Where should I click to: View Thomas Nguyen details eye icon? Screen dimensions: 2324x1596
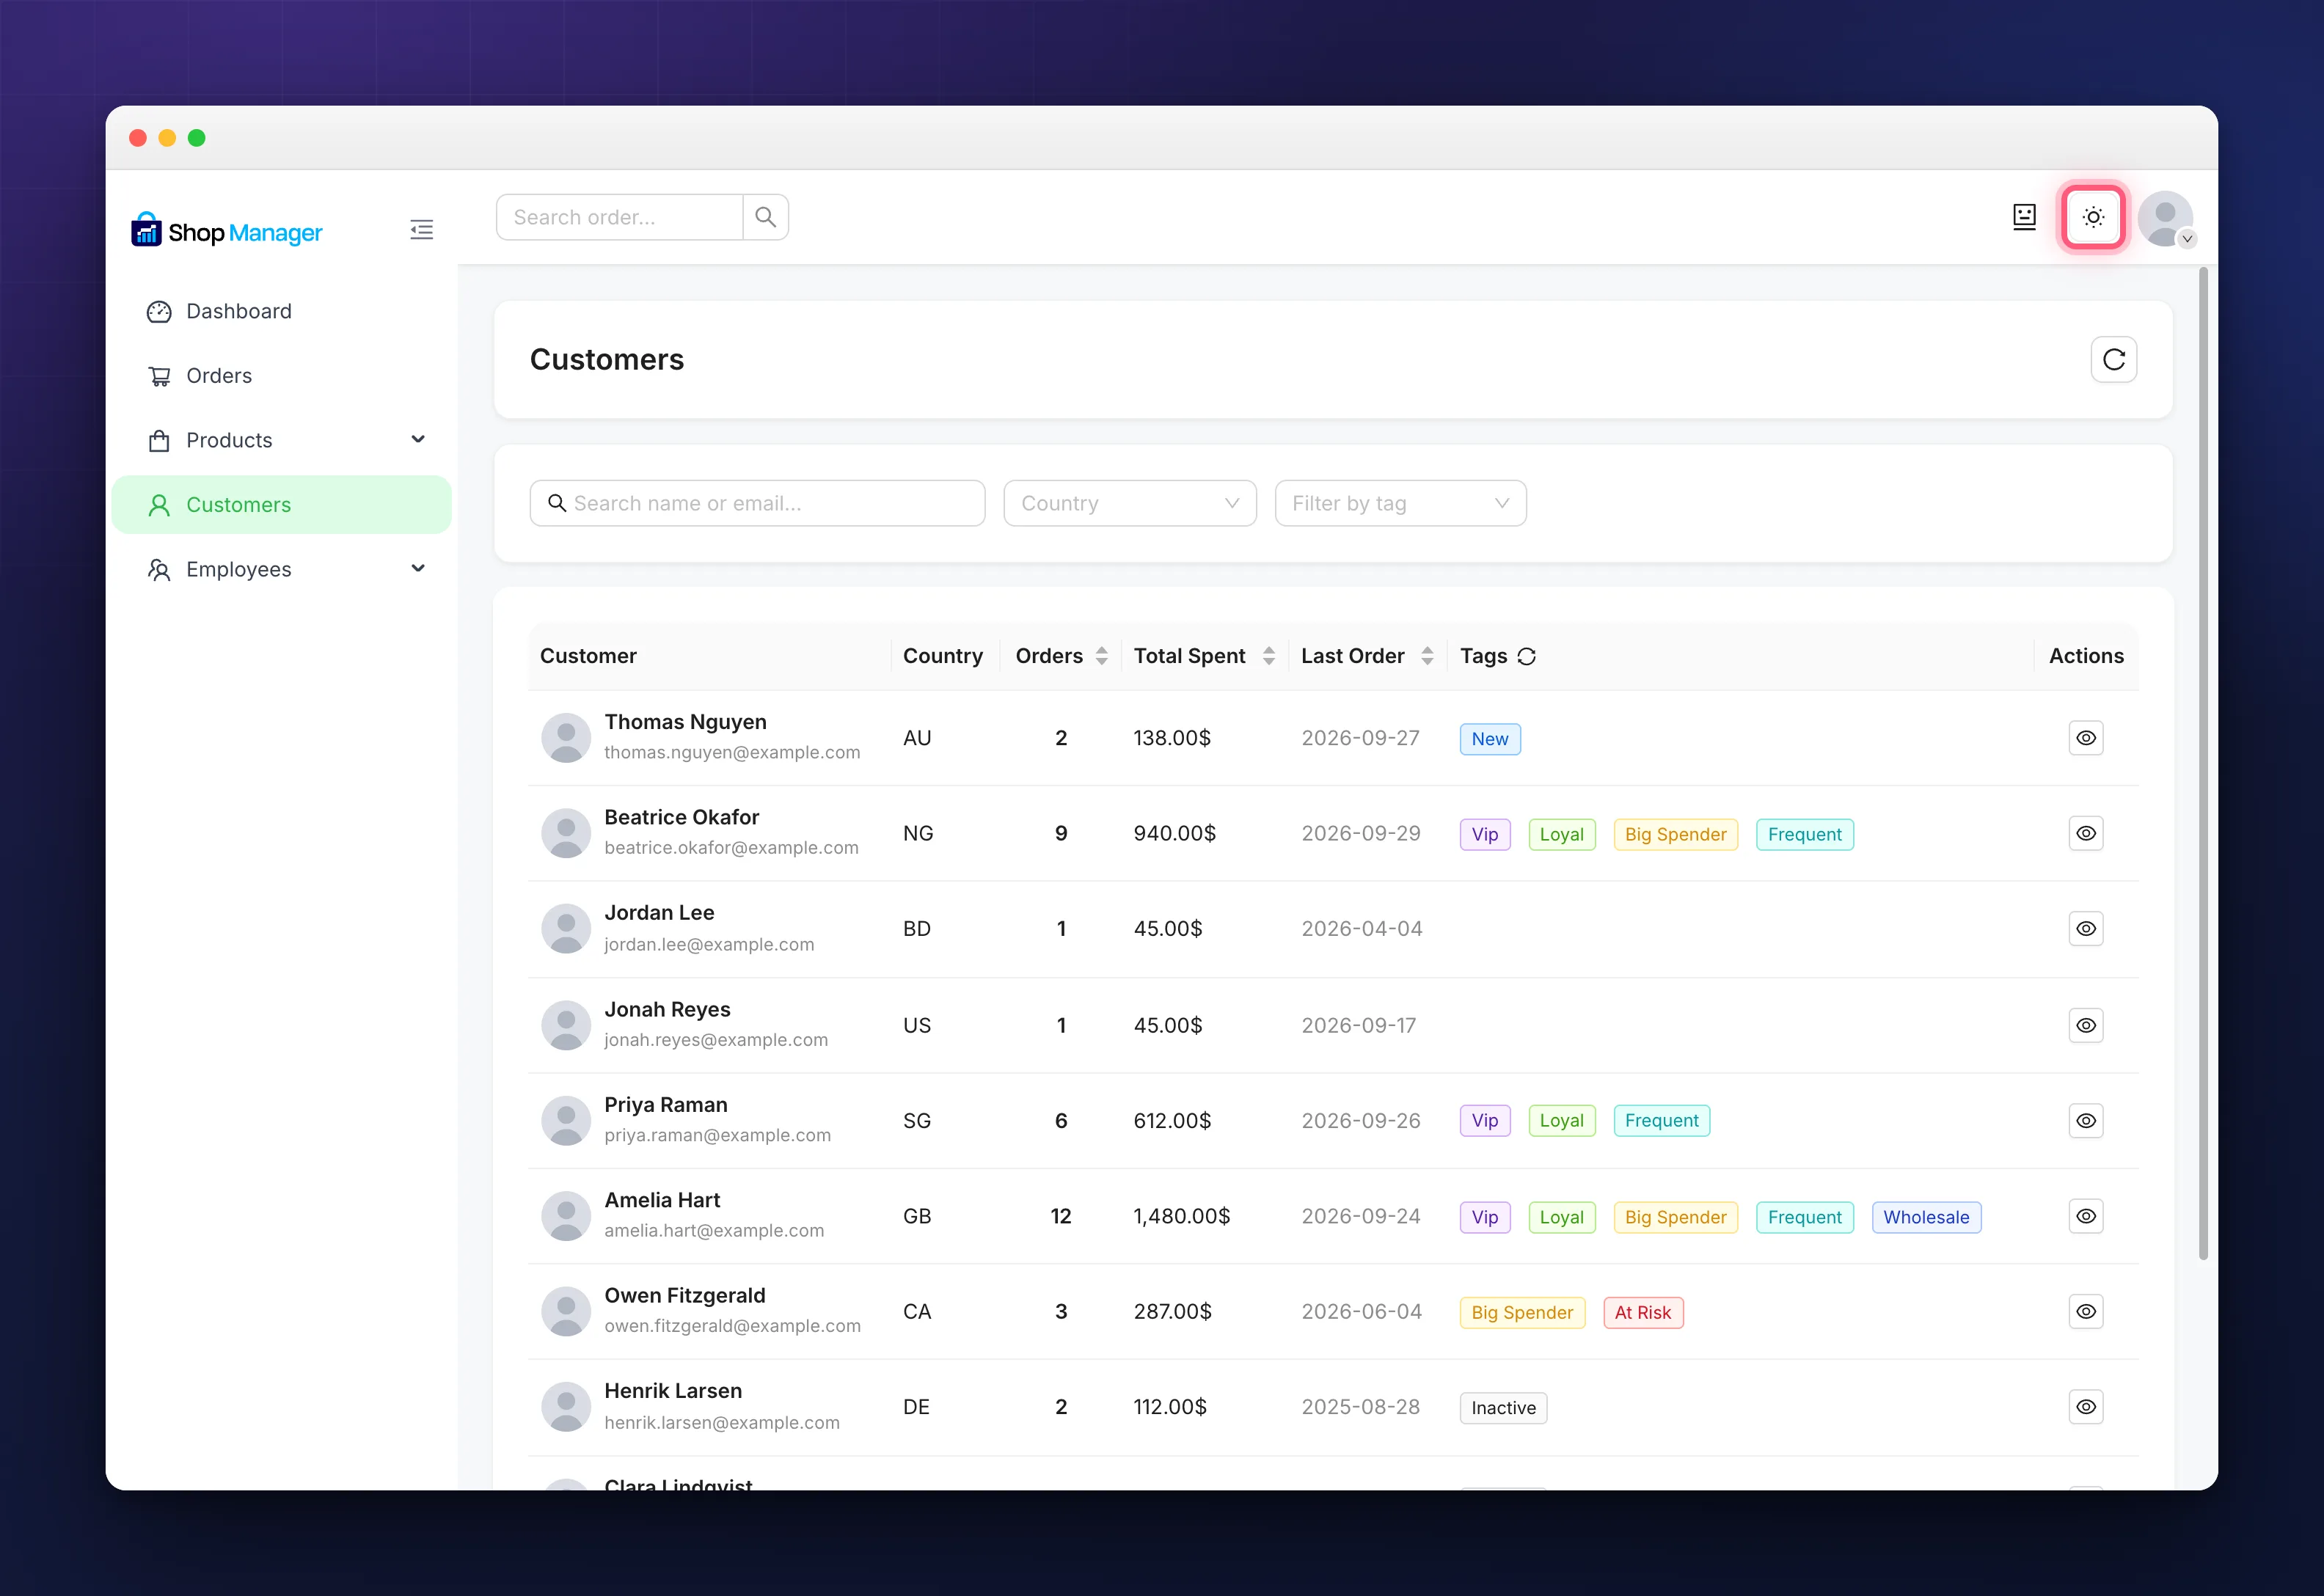point(2085,738)
